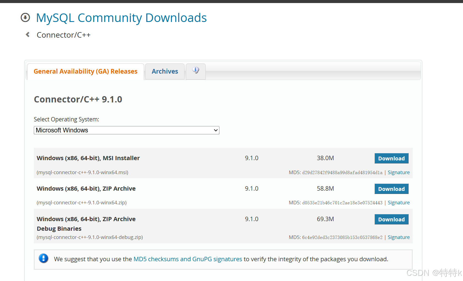Screen dimensions: 463x281
Task: Click the Connector/C++ breadcrumb text
Action: [64, 35]
